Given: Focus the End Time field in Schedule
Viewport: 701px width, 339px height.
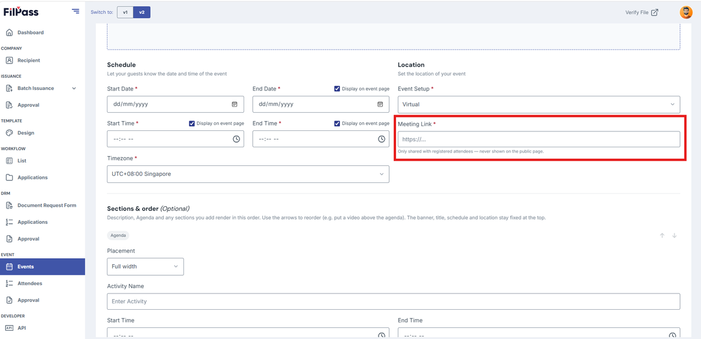Looking at the screenshot, I should click(321, 139).
